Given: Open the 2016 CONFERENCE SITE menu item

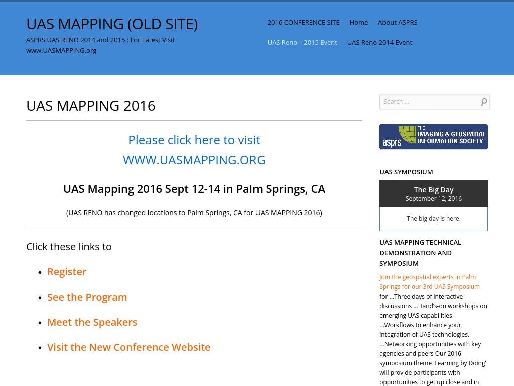Looking at the screenshot, I should tap(303, 22).
